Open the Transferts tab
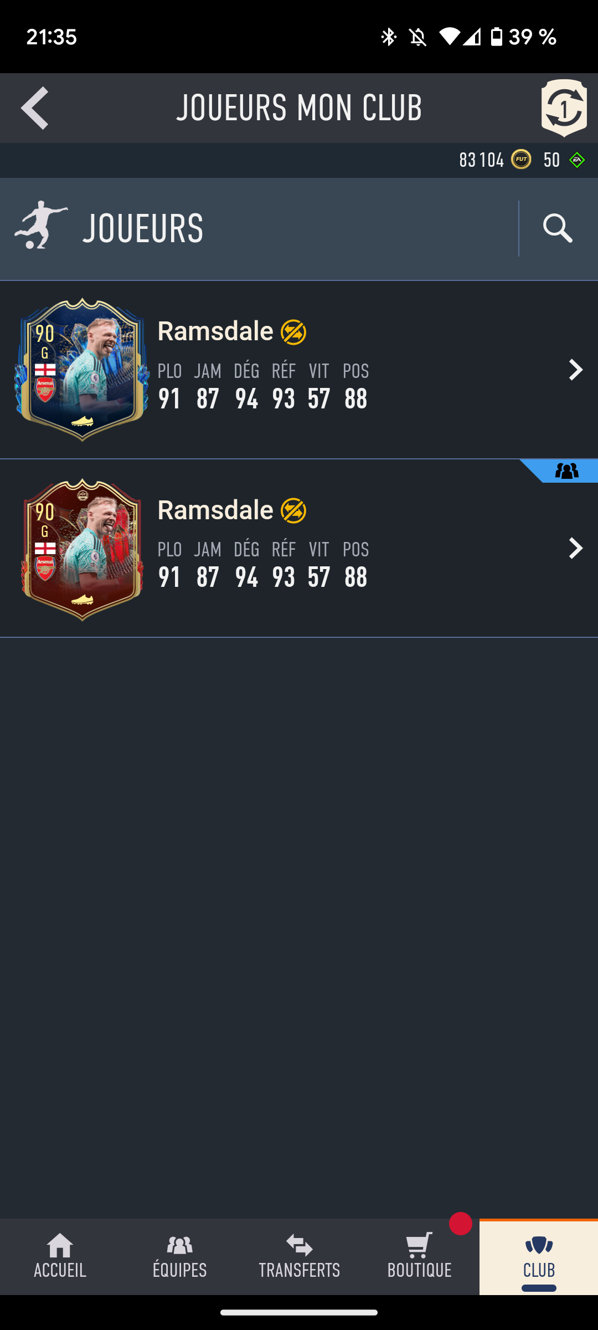 (300, 1256)
